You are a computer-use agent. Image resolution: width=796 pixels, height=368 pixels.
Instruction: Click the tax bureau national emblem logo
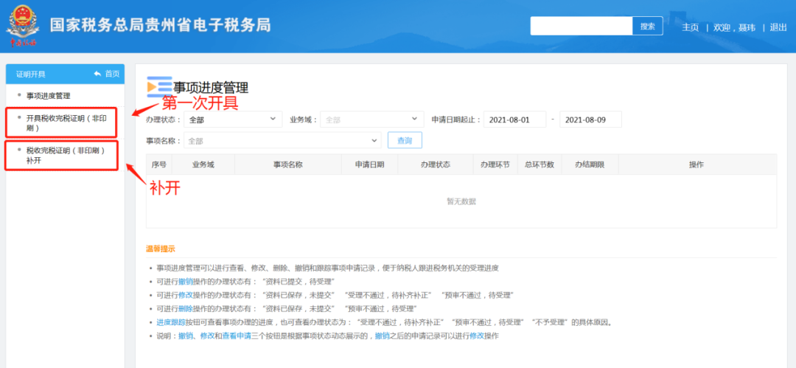(x=24, y=25)
